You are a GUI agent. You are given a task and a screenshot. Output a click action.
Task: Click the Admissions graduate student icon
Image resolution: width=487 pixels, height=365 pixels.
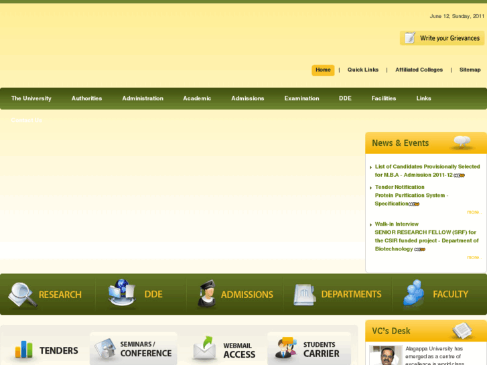point(206,294)
